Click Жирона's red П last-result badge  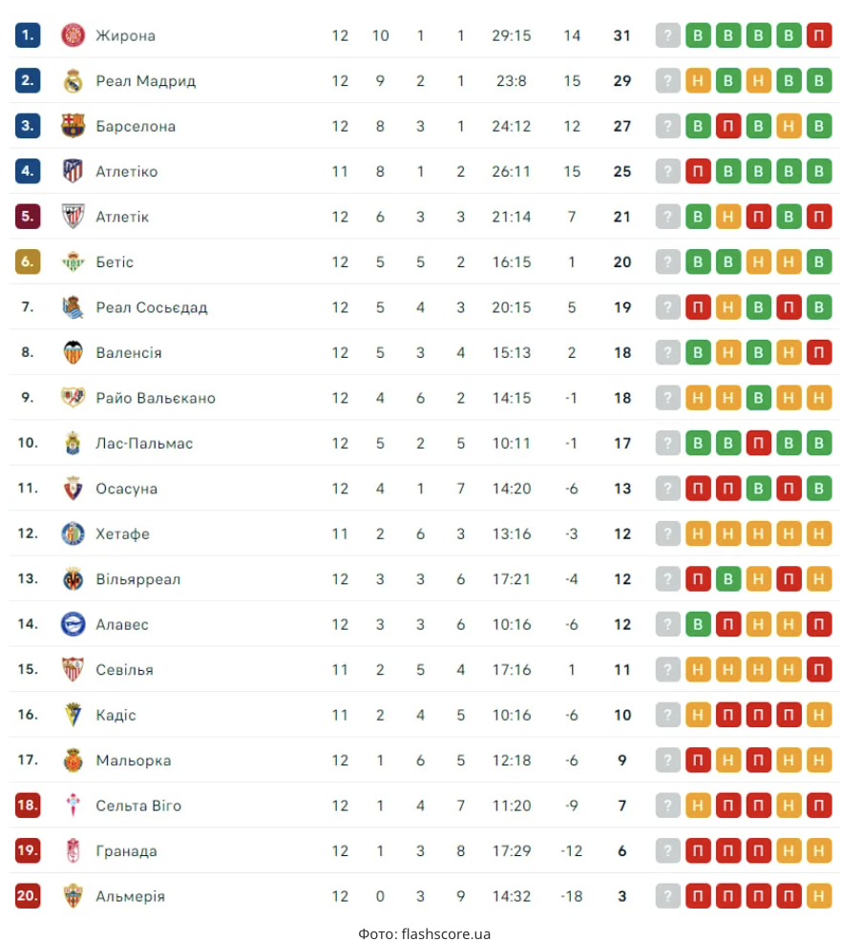point(819,35)
